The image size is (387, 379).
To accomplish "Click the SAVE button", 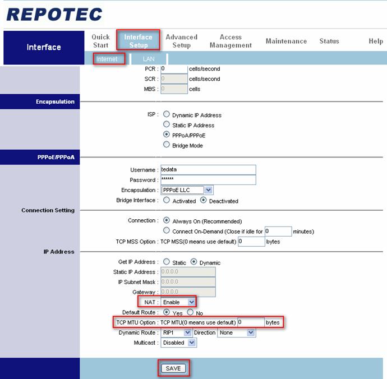I will coord(173,368).
